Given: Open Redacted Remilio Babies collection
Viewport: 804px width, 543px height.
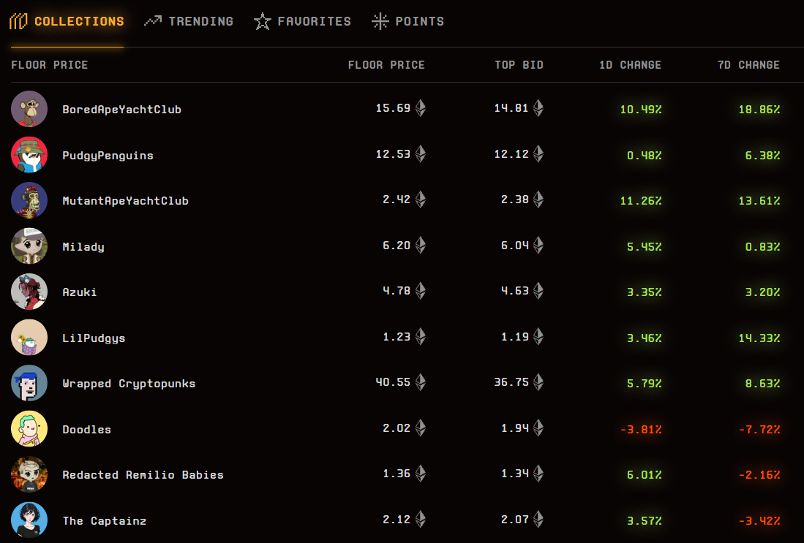Looking at the screenshot, I should [143, 475].
